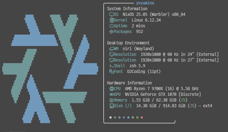Click the gray color dot
This screenshot has width=228, height=132.
(x=115, y=117)
